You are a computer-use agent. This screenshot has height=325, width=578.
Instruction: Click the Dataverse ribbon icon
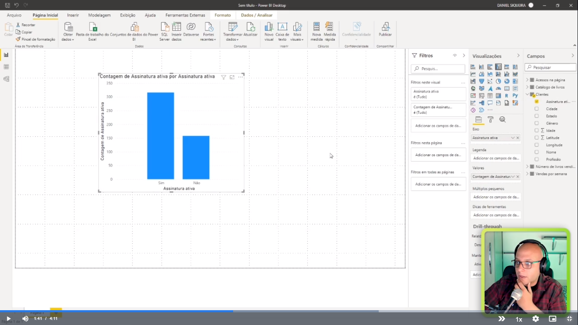coord(191,30)
